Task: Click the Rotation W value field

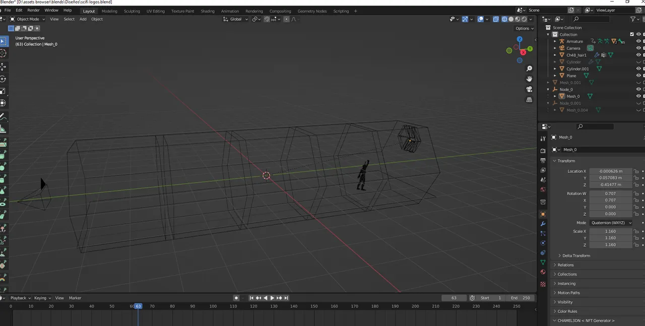Action: point(611,193)
